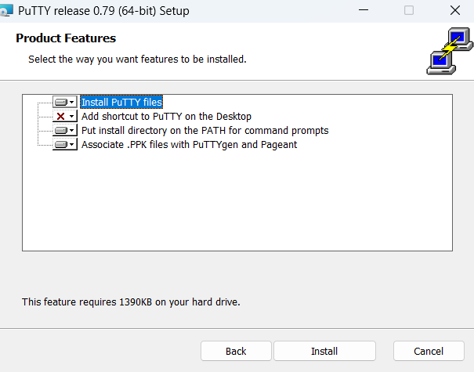
Task: Close the PuTTY Setup window
Action: pyautogui.click(x=455, y=10)
